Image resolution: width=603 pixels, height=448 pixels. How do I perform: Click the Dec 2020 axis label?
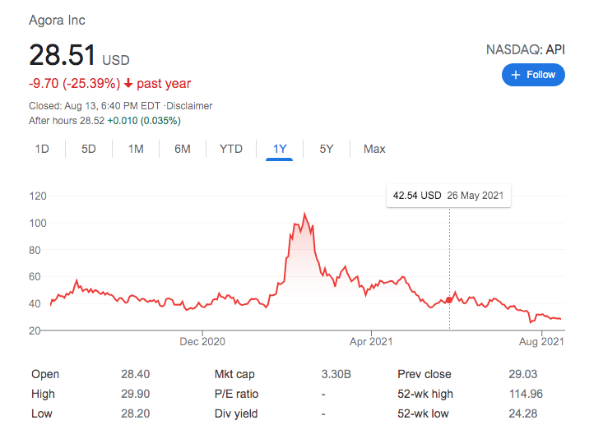point(202,342)
